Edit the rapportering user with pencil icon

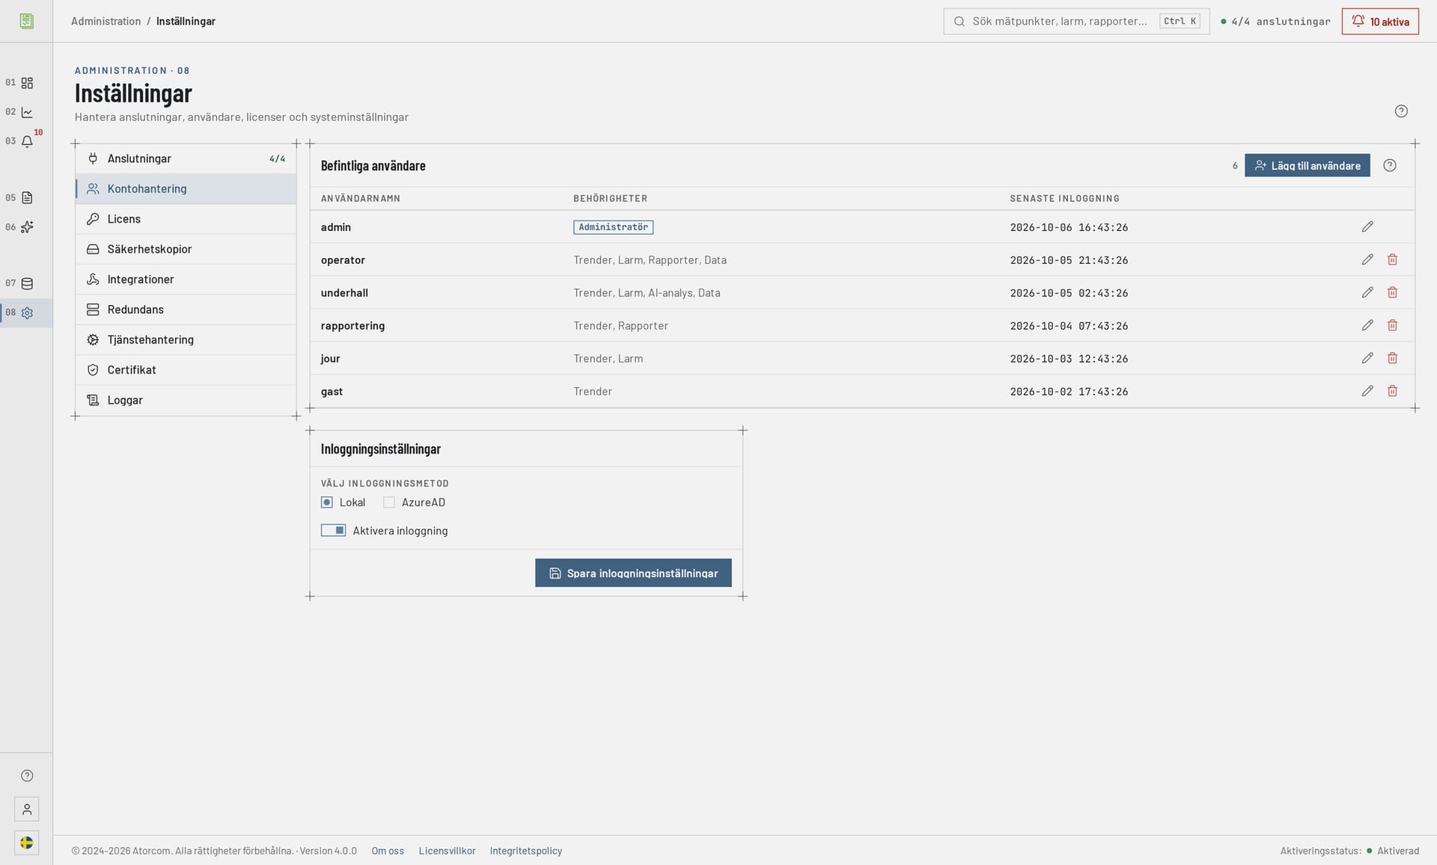(x=1367, y=325)
